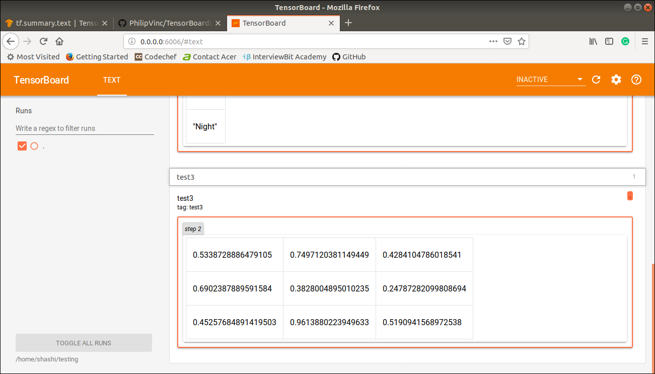Close the PhilipVinc/TensorBoard tab
This screenshot has width=655, height=374.
point(218,23)
